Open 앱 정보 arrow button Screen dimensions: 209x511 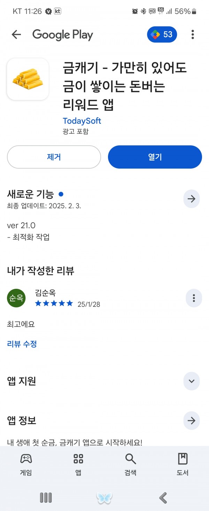(192, 420)
